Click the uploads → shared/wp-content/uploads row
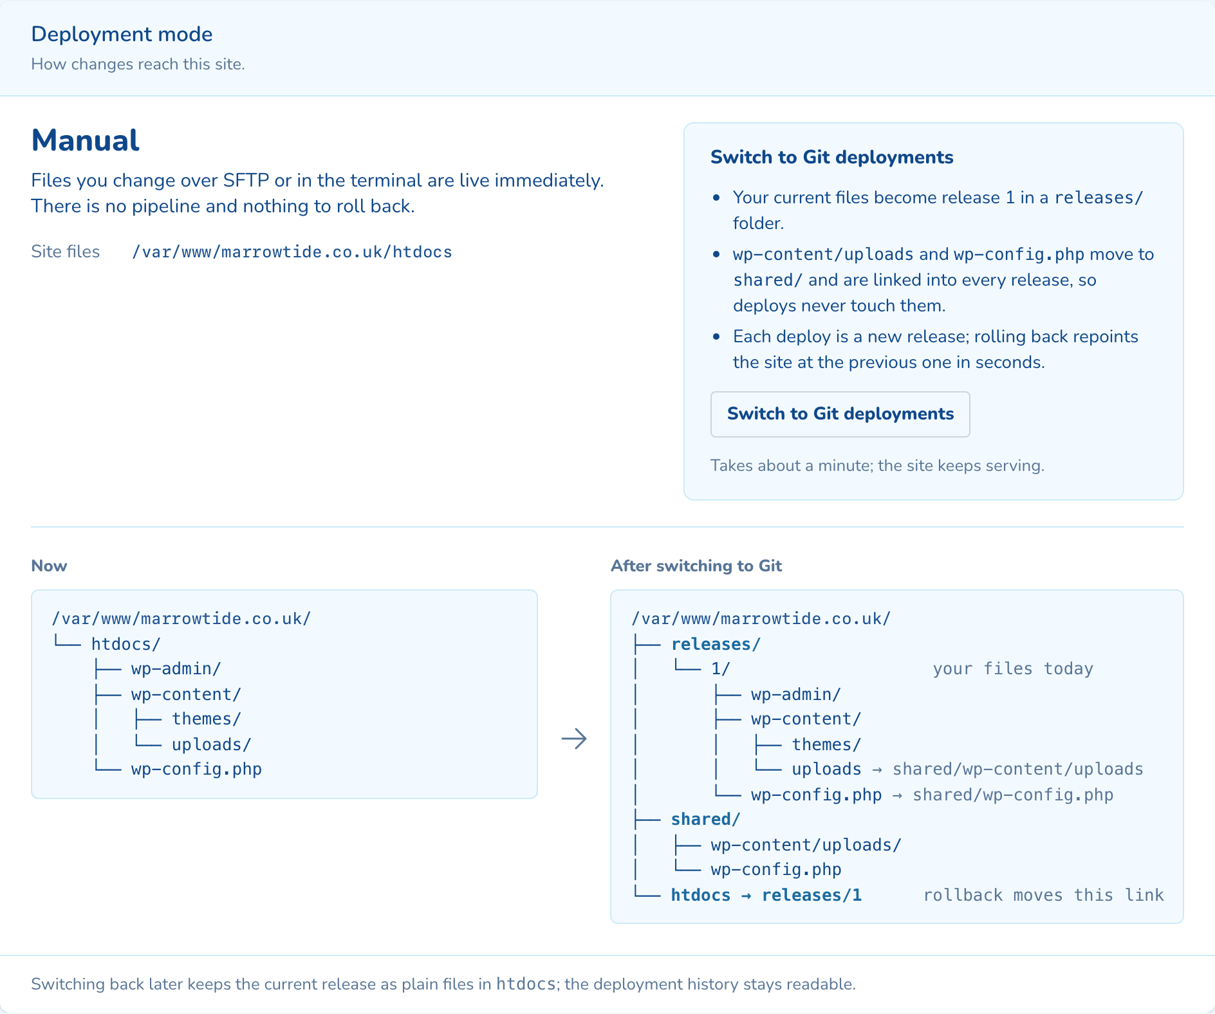This screenshot has height=1014, width=1215. point(967,769)
